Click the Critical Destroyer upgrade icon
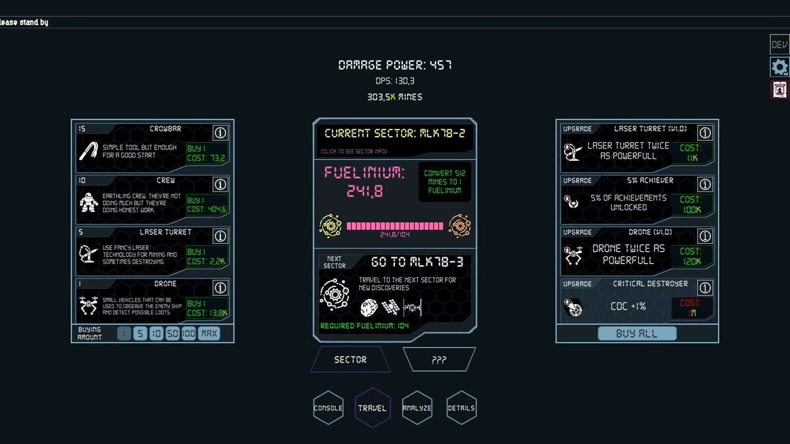The height and width of the screenshot is (444, 790). [x=573, y=307]
